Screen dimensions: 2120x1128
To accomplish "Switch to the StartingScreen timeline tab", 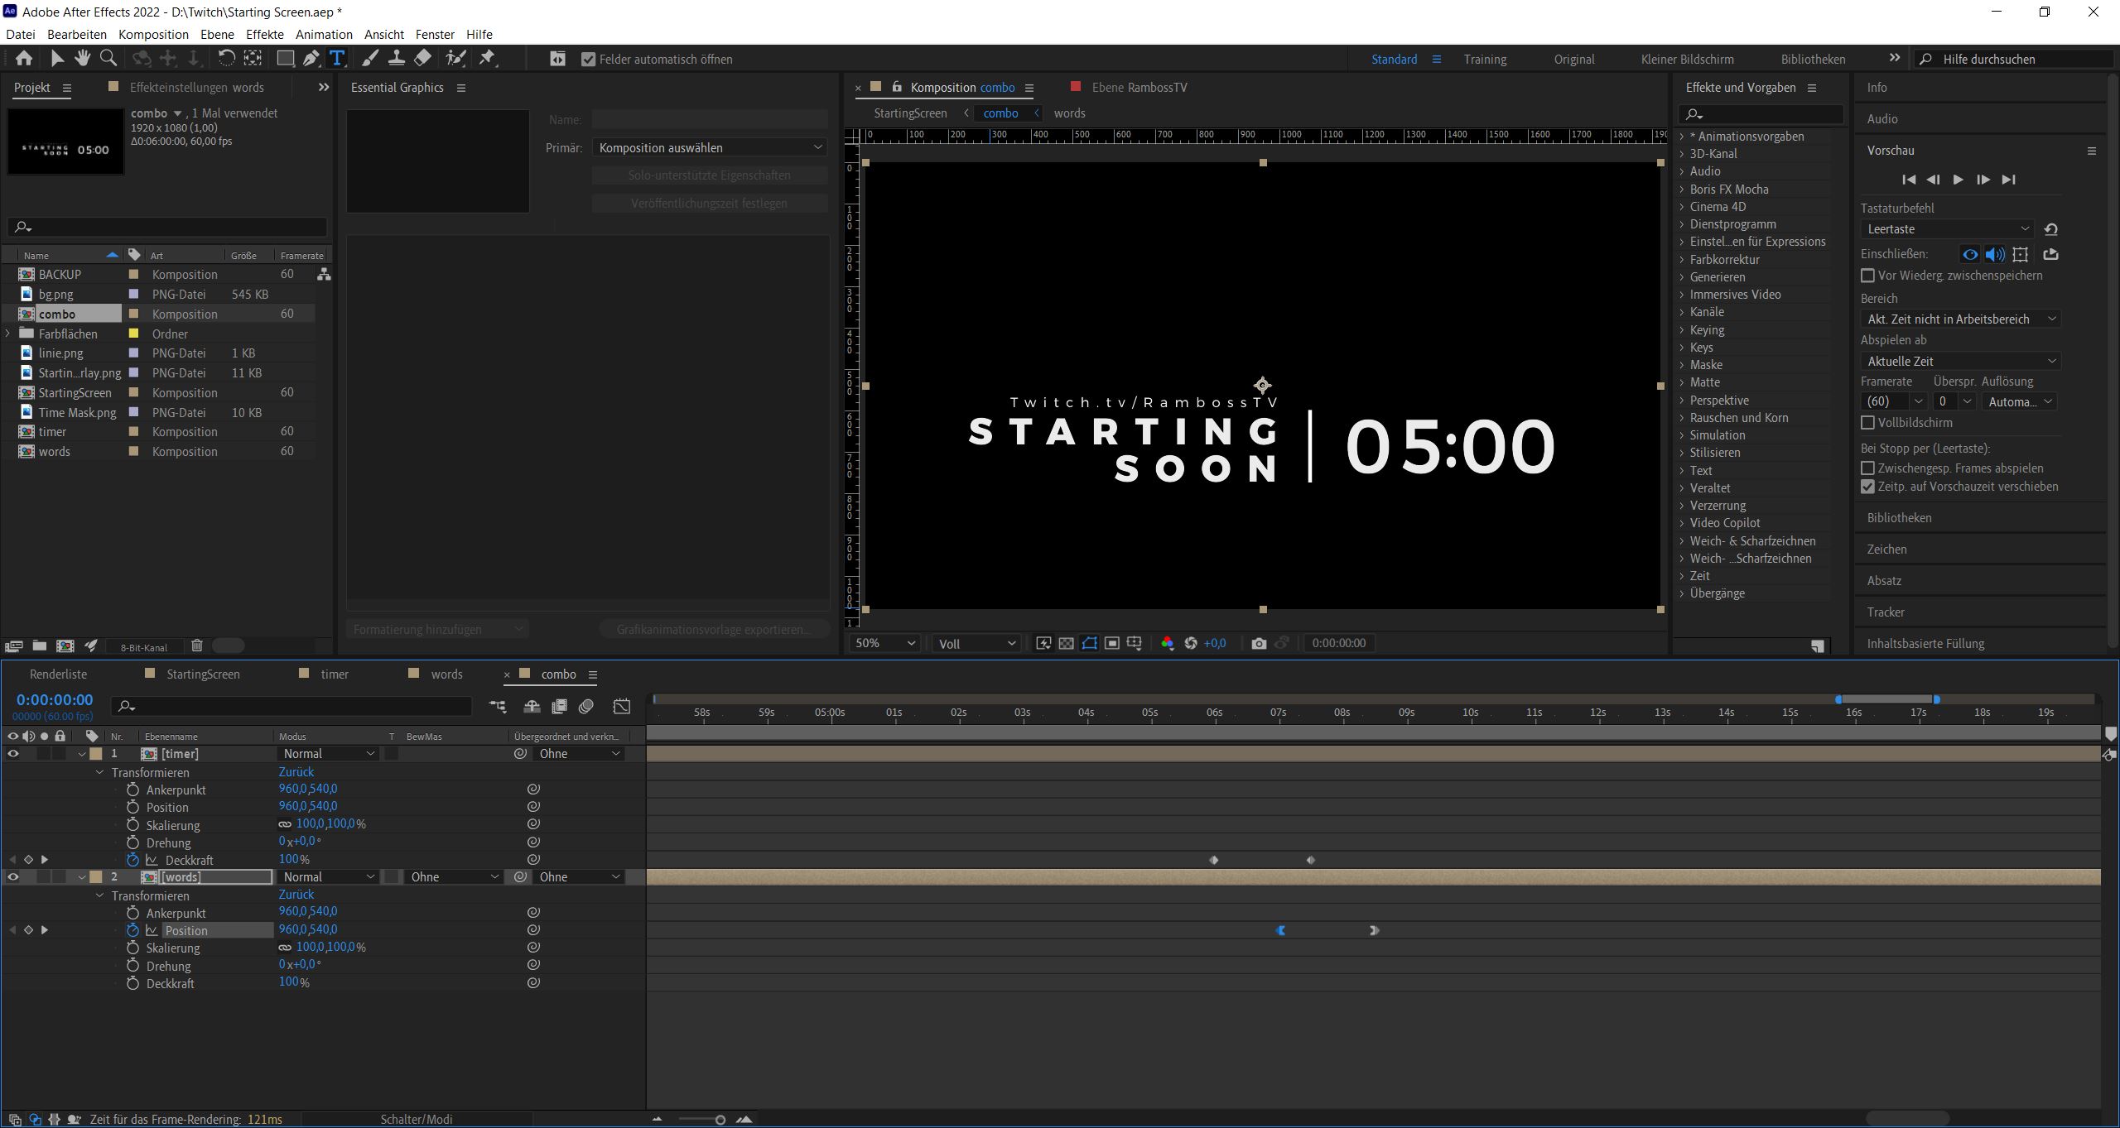I will pos(203,674).
